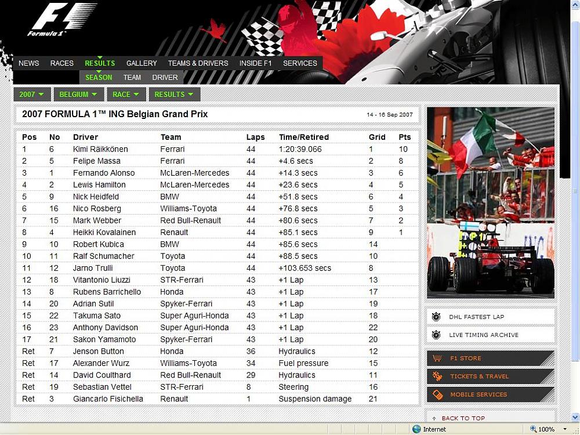Screen dimensions: 580x435
Task: Expand the green Results dropdown
Action: point(174,95)
